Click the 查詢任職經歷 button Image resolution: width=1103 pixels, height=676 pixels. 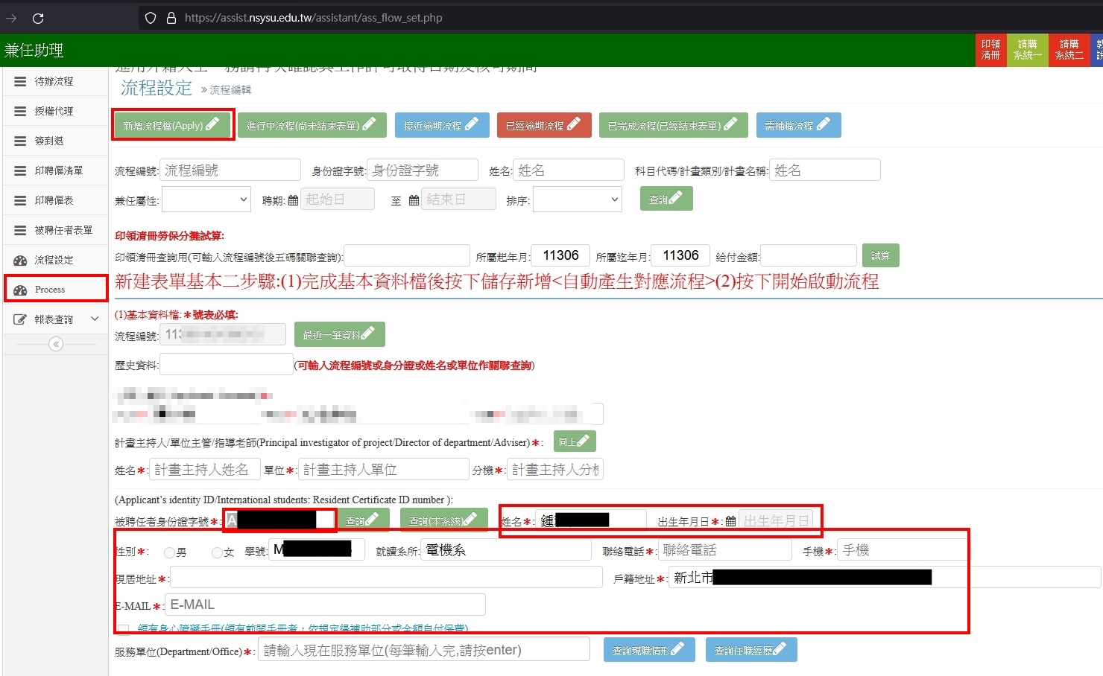[x=751, y=650]
